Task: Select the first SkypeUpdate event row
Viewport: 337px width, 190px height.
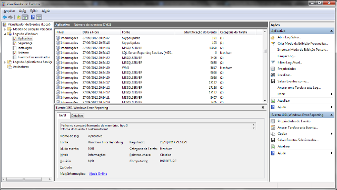Action: [158, 38]
